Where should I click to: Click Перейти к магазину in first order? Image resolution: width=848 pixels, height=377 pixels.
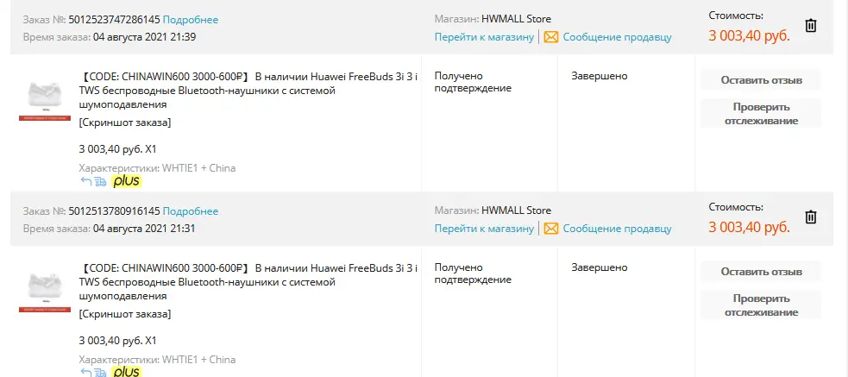click(x=484, y=37)
